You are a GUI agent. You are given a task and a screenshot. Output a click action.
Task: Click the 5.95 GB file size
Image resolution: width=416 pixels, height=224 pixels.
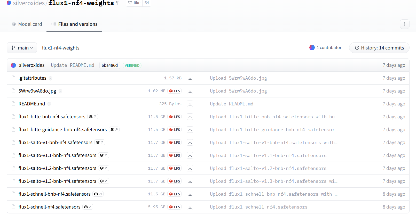156,207
